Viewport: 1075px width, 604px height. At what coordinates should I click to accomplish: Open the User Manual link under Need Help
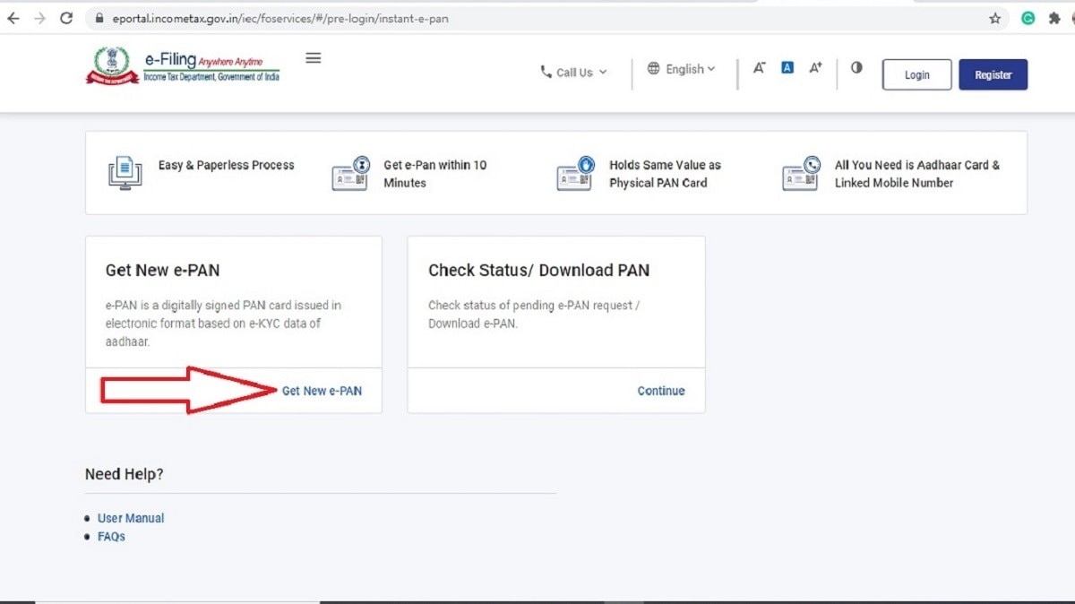[131, 517]
